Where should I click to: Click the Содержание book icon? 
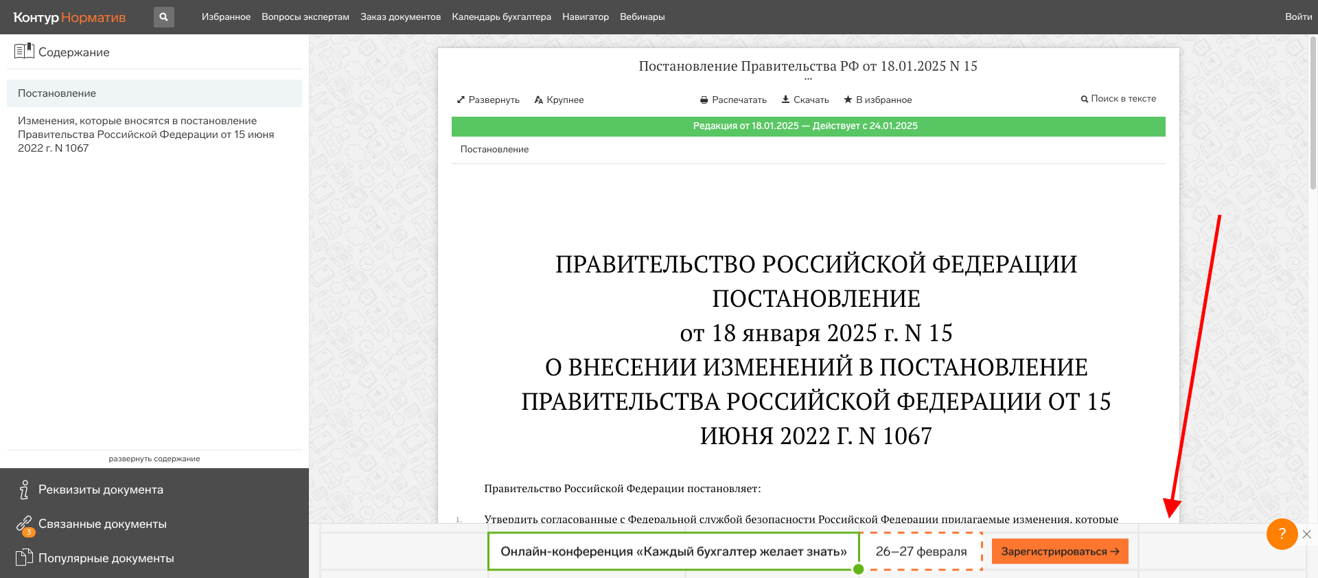point(24,51)
